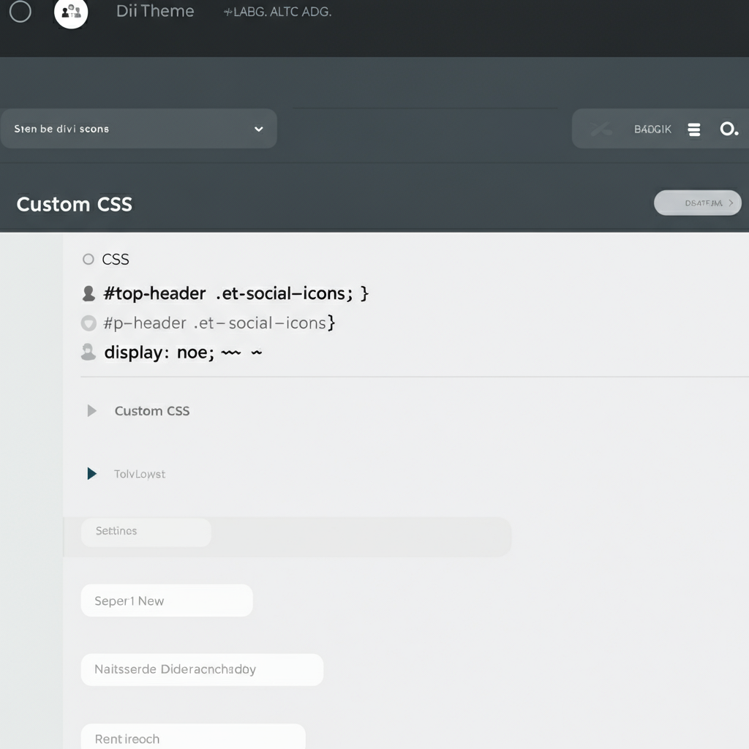Open the hamburger list icon
Viewport: 749px width, 749px height.
click(694, 129)
